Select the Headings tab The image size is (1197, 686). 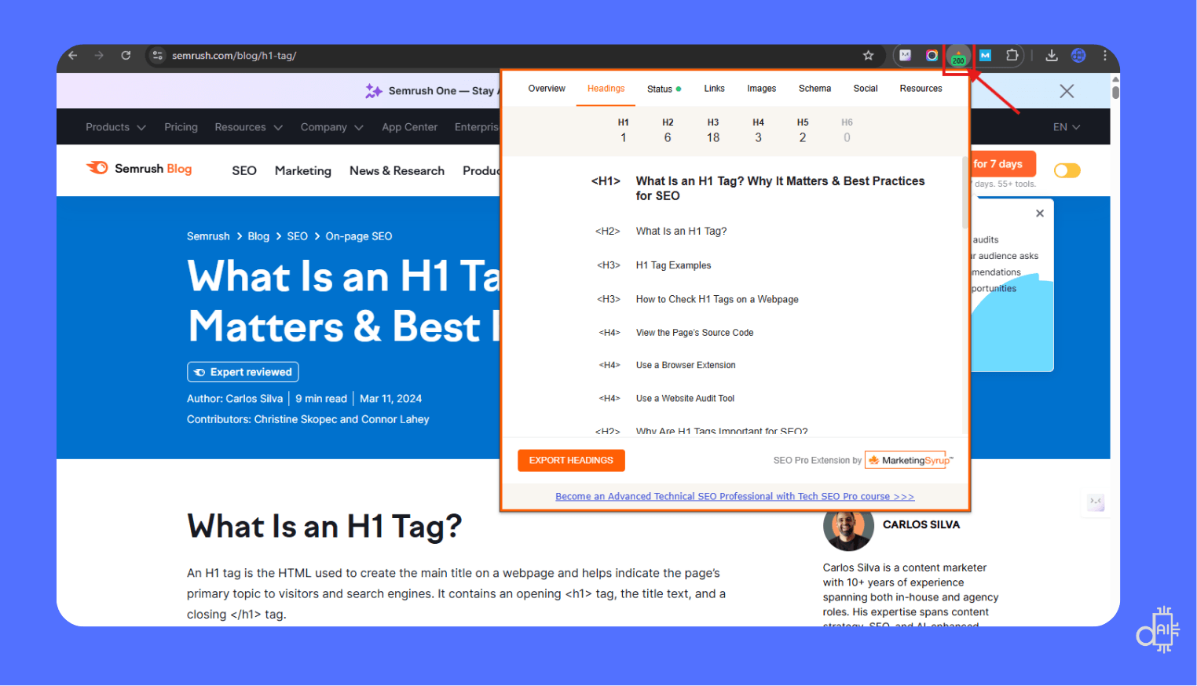(x=606, y=89)
